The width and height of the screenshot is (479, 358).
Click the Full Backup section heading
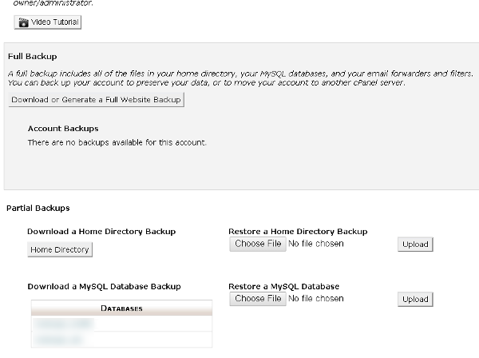click(32, 57)
